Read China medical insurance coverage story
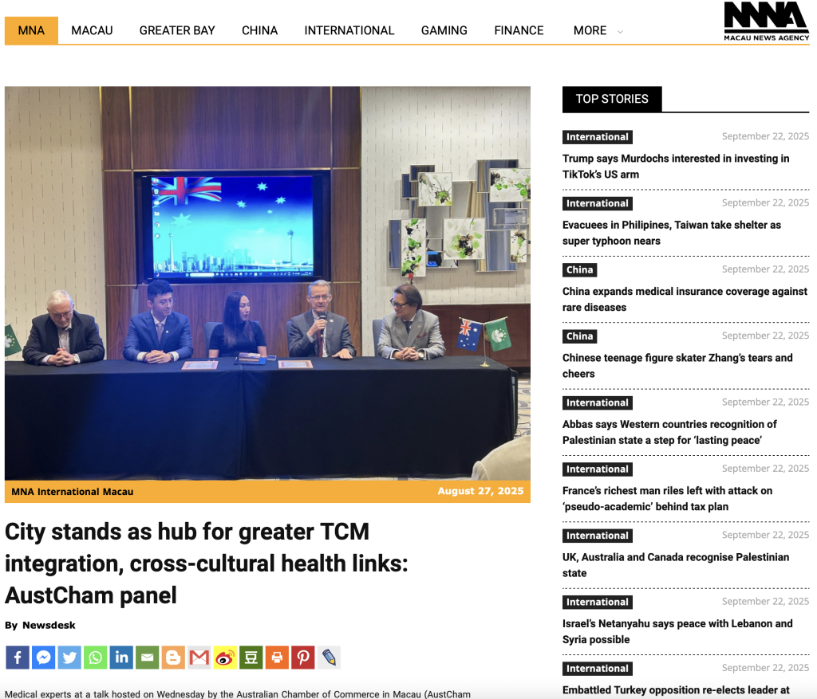The width and height of the screenshot is (817, 699). [685, 299]
